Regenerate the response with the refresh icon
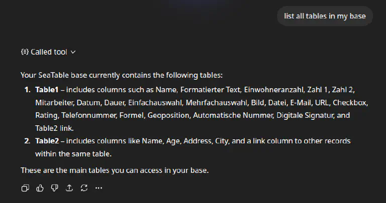Screen dimensions: 386x203 coord(84,188)
